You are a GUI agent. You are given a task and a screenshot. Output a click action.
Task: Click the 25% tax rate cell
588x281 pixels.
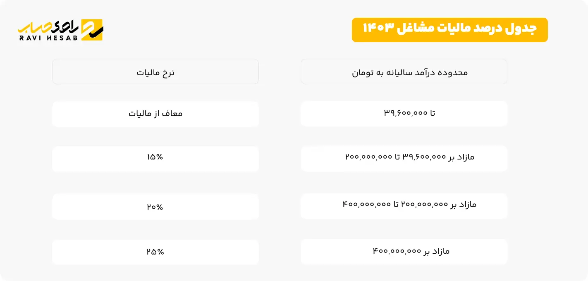coord(155,252)
